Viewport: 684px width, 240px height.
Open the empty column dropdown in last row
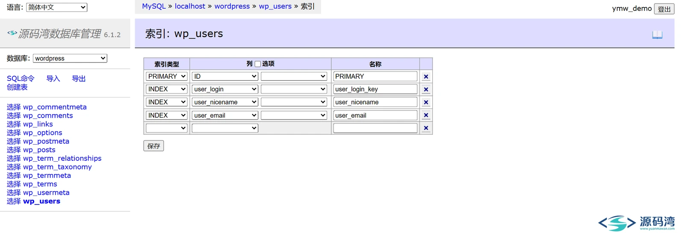[x=225, y=128]
